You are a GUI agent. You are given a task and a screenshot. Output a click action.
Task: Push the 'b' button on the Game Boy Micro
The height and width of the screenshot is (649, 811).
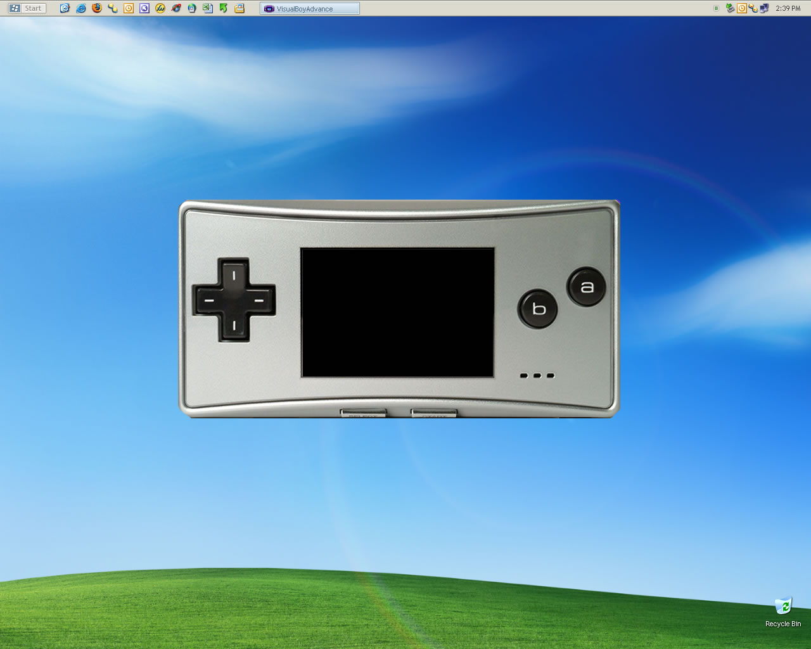click(x=539, y=309)
